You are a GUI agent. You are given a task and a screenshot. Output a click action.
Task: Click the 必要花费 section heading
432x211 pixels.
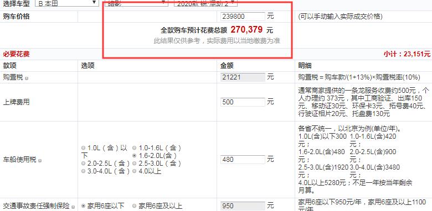click(x=16, y=54)
